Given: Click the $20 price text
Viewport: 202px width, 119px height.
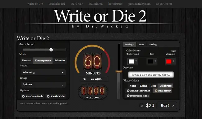Looking at the screenshot, I should 150,106.
